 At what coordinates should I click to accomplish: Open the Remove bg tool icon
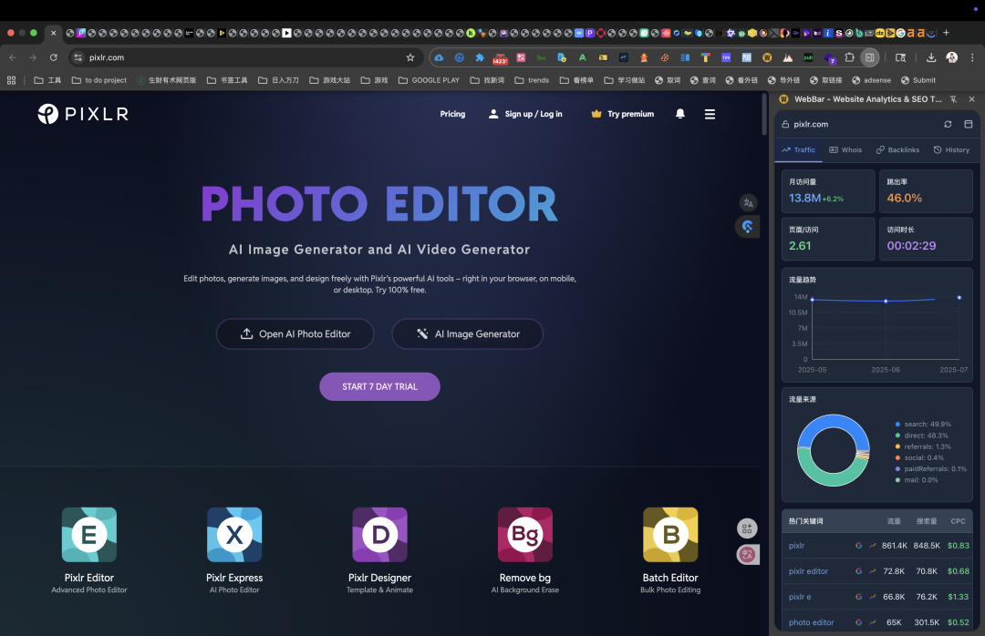[x=525, y=534]
